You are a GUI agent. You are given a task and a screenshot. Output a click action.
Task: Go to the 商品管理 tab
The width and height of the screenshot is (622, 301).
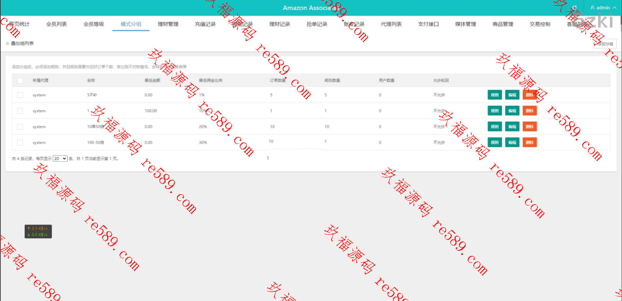[x=503, y=24]
